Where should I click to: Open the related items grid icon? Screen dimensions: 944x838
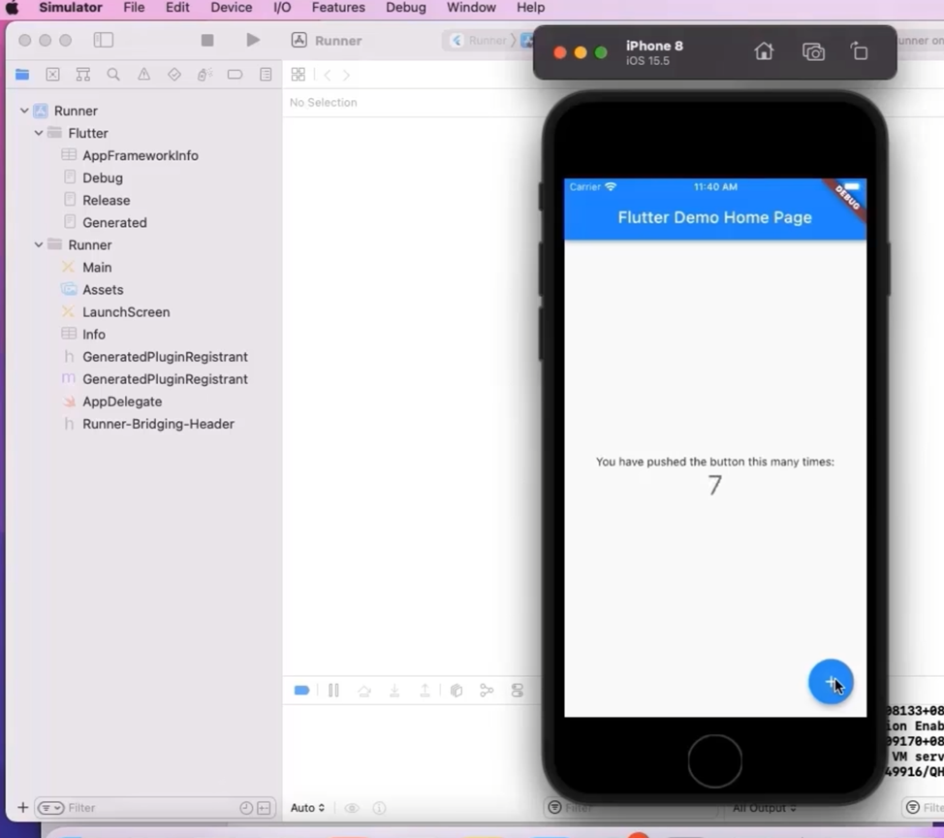coord(298,75)
